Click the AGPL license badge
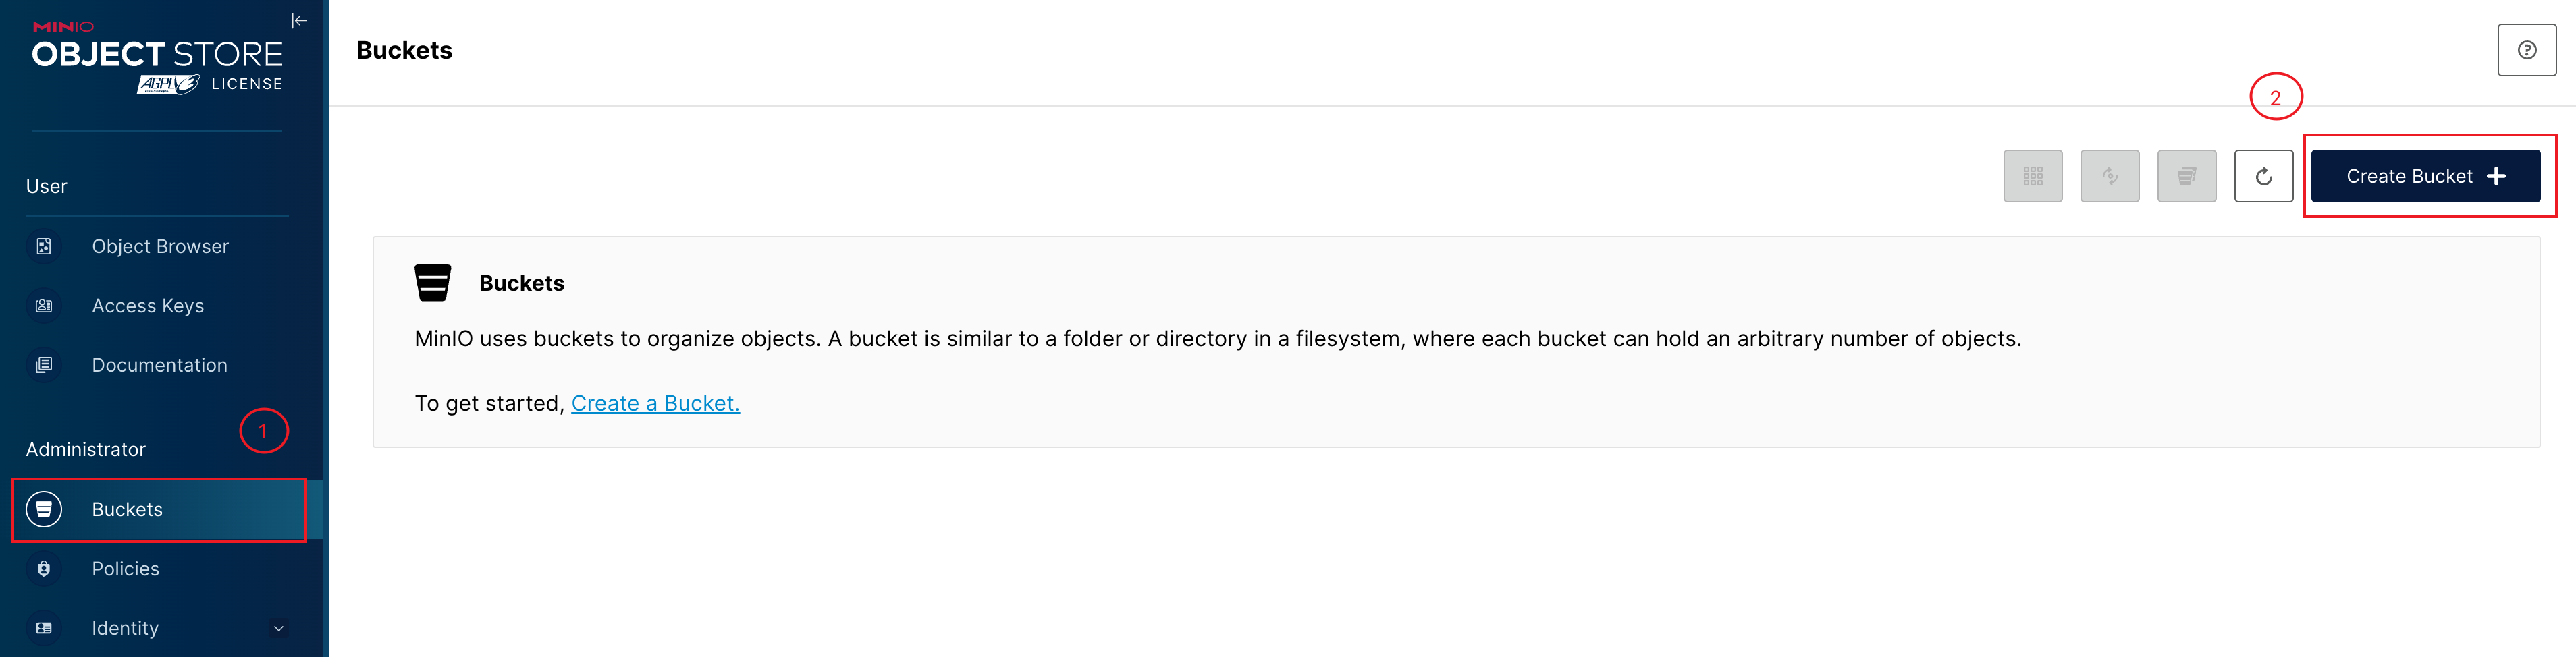 pos(168,85)
